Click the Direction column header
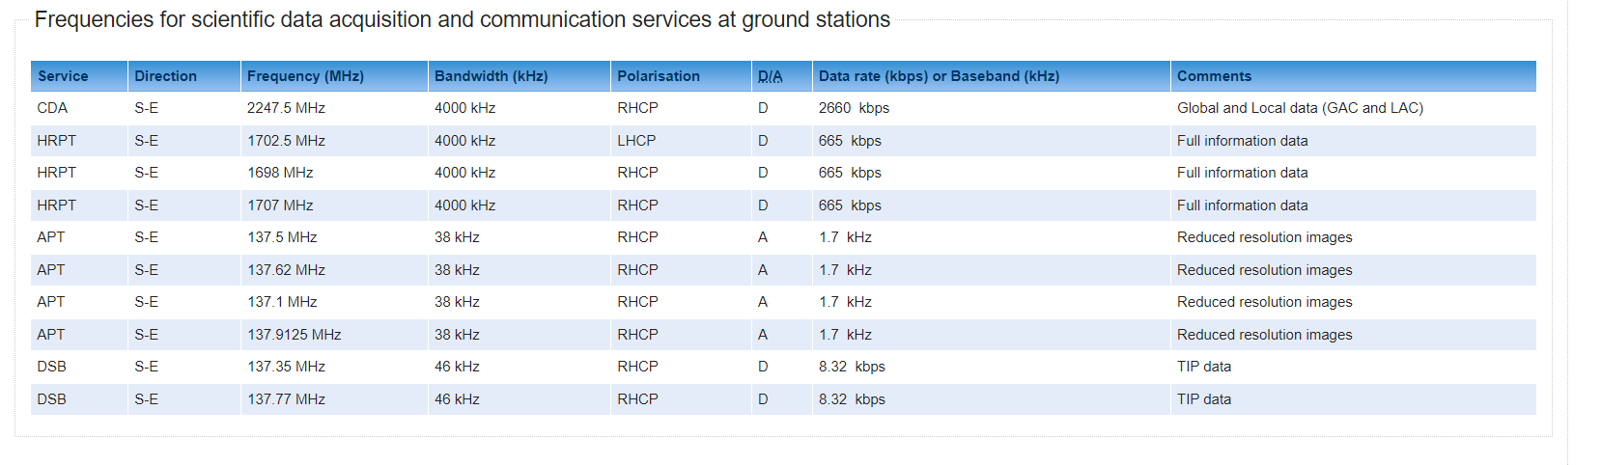1601x465 pixels. (165, 76)
